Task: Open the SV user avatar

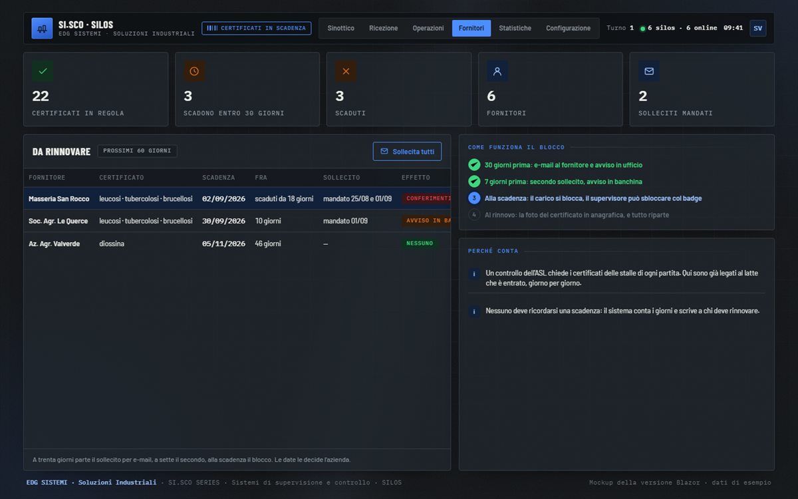Action: [758, 28]
